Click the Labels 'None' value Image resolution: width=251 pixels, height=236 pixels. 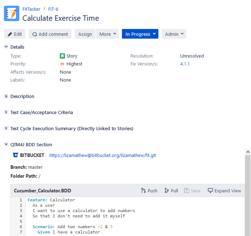coord(65,80)
